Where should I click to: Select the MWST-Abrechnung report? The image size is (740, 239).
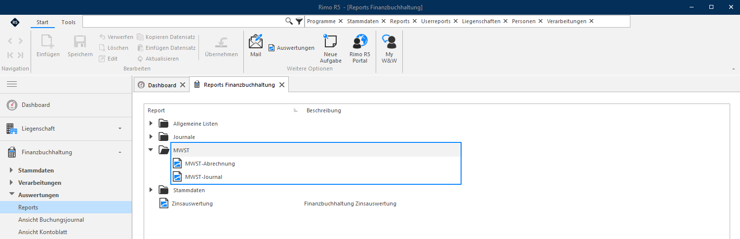click(210, 163)
